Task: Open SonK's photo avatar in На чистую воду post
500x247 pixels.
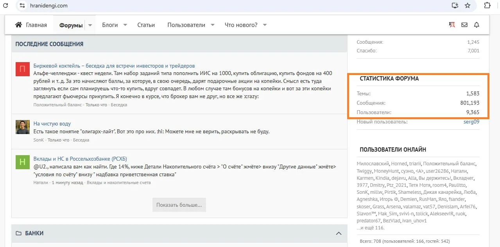Action: [x=23, y=127]
